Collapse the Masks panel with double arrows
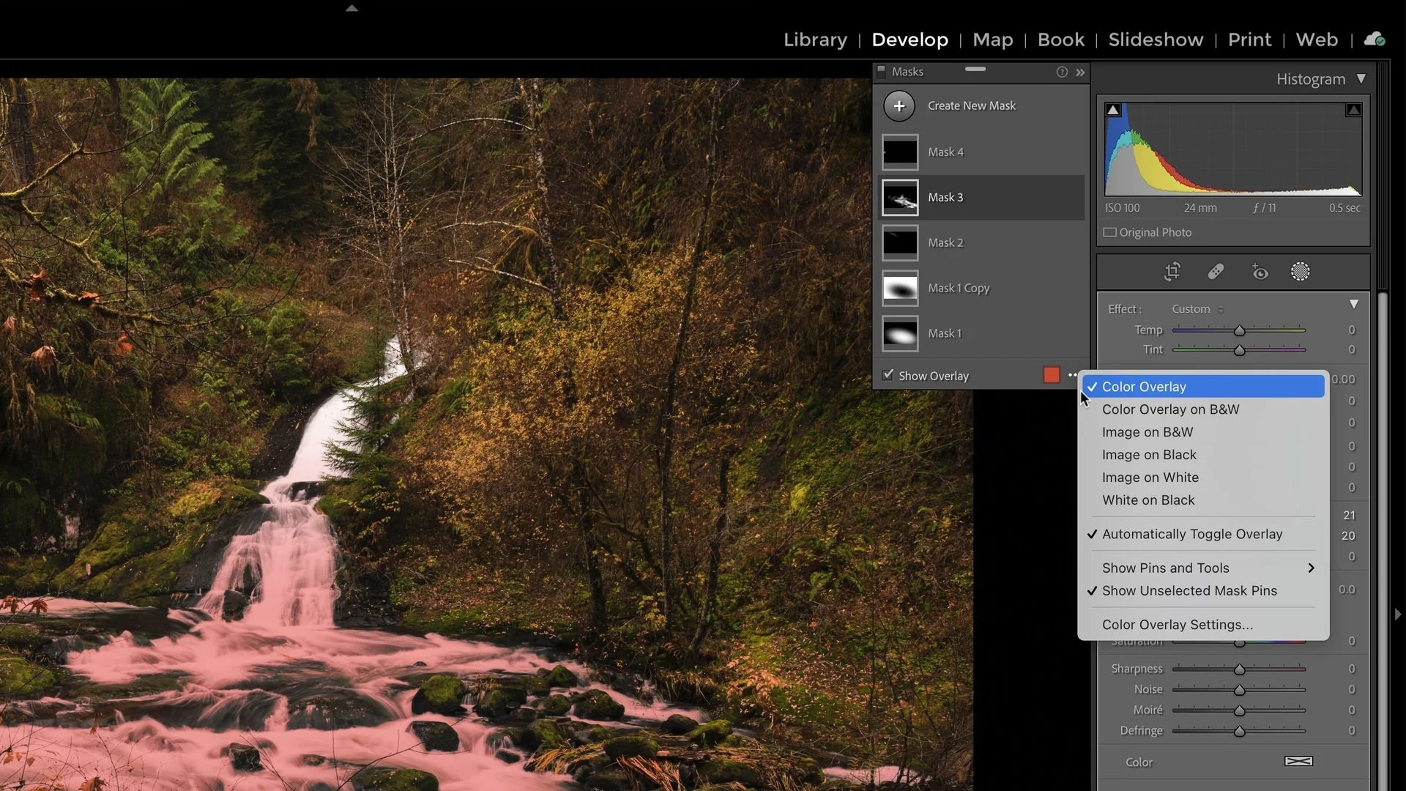 [x=1080, y=73]
